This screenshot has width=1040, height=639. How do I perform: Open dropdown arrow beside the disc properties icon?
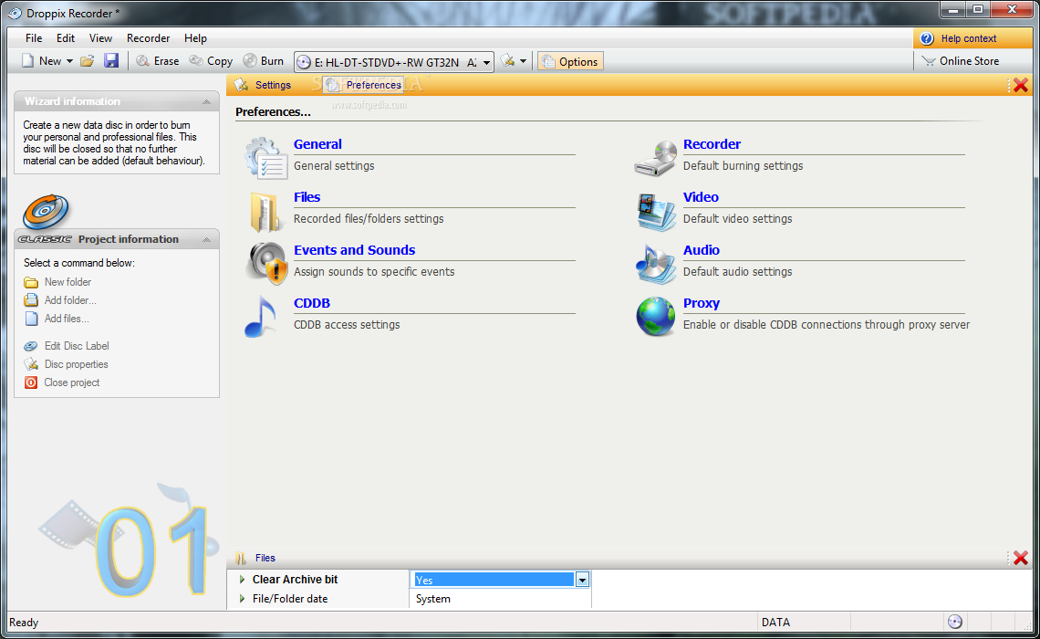click(523, 61)
